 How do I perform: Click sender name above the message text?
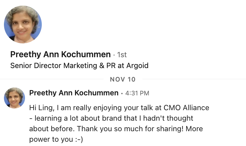coord(74,93)
